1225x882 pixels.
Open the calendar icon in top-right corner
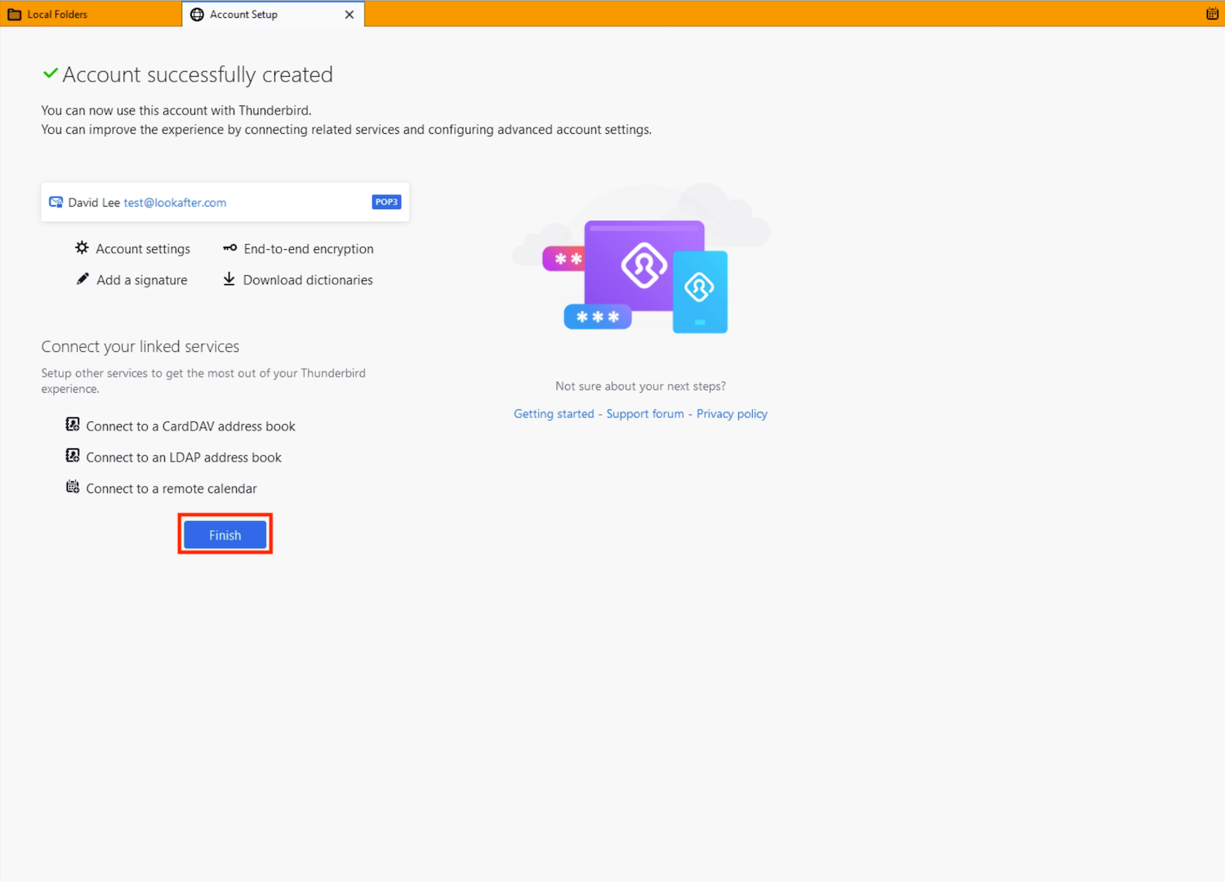pos(1212,14)
